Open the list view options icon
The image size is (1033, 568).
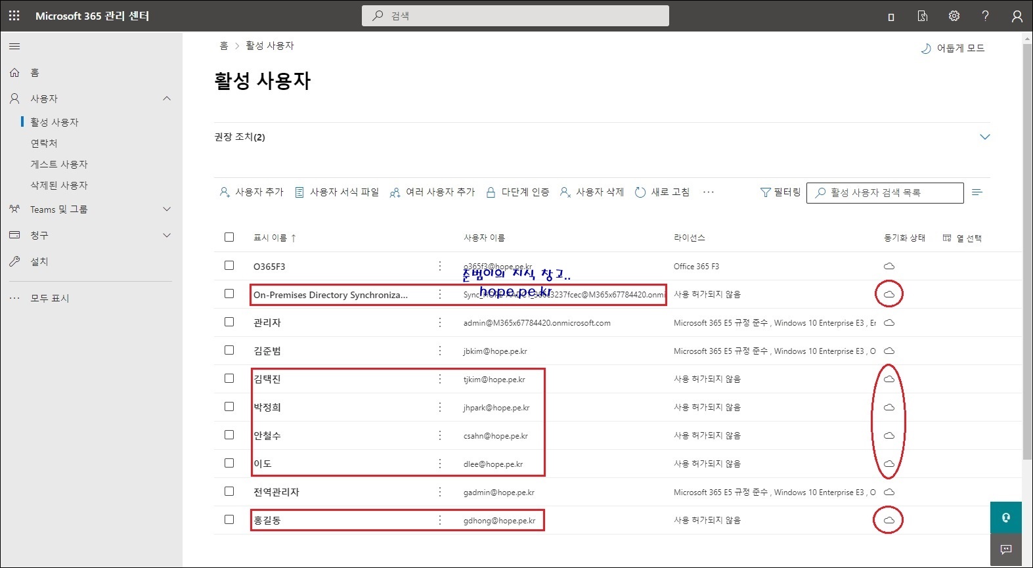(x=977, y=192)
